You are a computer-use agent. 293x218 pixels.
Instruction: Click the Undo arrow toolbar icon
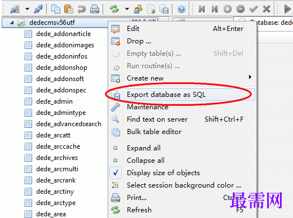pos(82,9)
